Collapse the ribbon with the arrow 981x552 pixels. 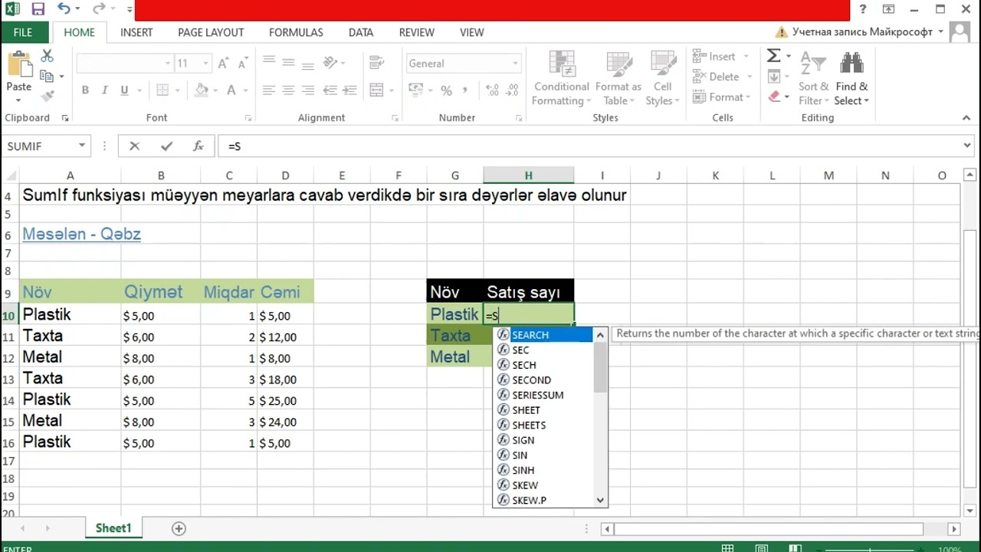966,118
